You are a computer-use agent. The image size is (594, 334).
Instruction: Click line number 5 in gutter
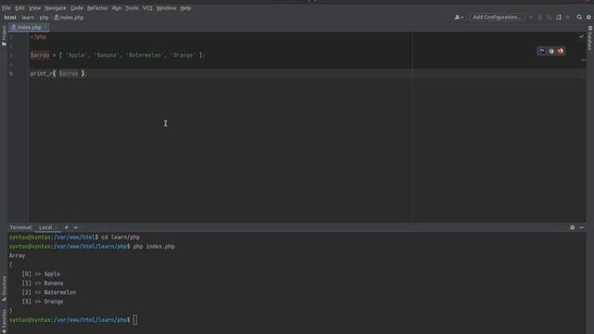point(11,74)
